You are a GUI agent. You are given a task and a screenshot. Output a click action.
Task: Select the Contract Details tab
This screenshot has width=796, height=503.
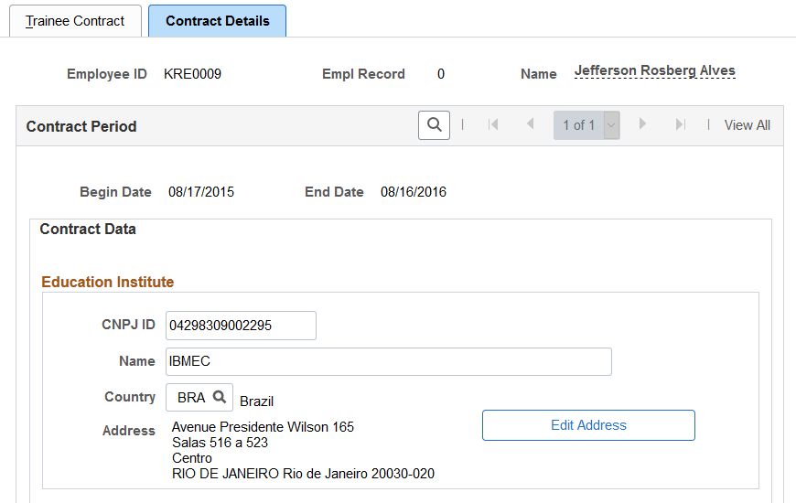tap(217, 21)
